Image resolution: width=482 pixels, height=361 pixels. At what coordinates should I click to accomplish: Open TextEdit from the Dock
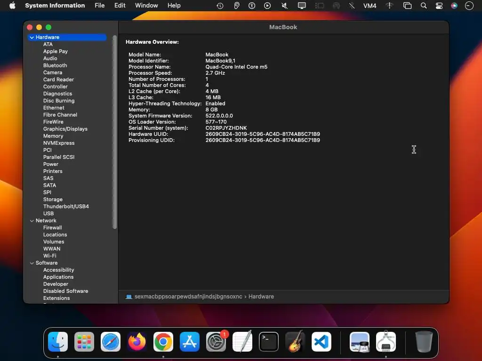tap(242, 342)
